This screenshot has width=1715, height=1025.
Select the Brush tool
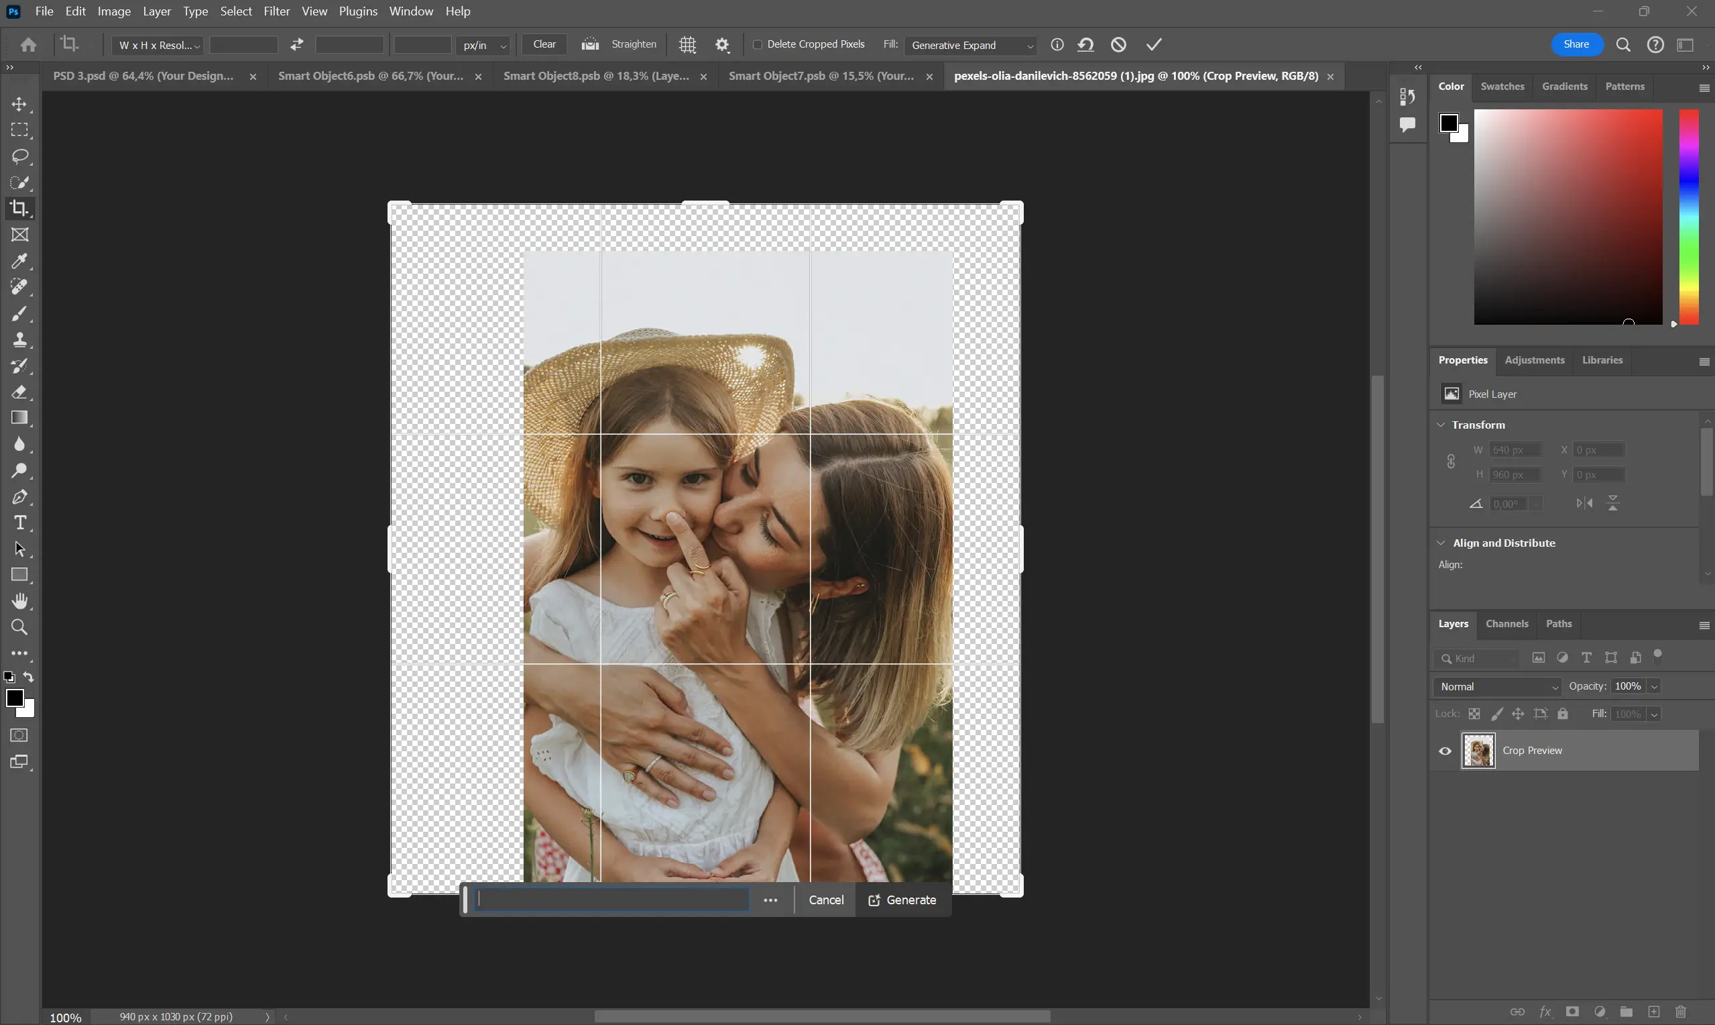pyautogui.click(x=19, y=313)
